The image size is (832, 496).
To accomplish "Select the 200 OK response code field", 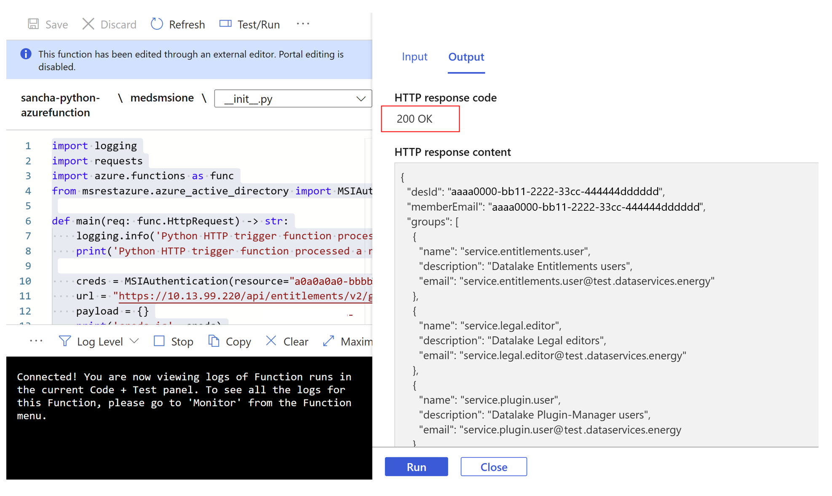I will (x=420, y=119).
